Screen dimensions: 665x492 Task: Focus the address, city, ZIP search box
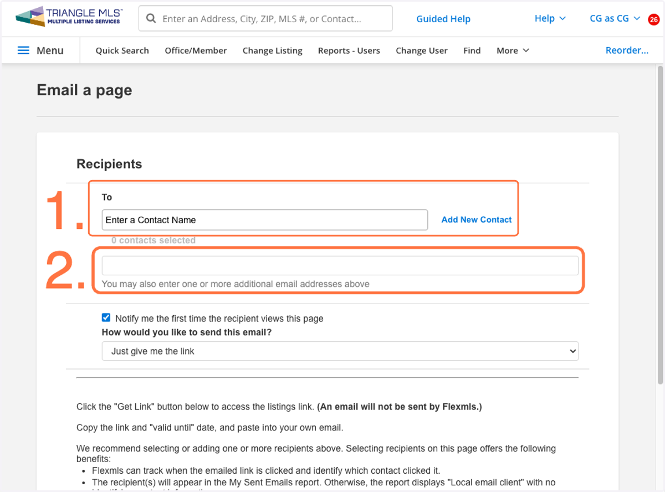[x=265, y=19]
